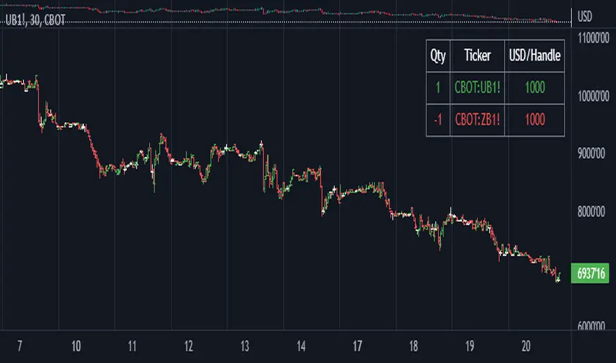
Task: Click the 11000'00 price axis label
Action: coord(592,38)
